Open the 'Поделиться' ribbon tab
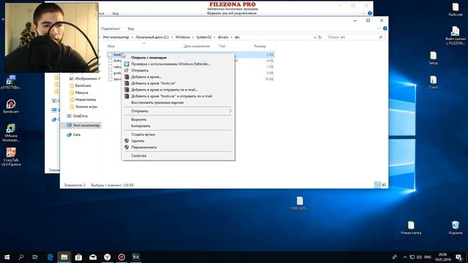The image size is (468, 263). pos(110,28)
